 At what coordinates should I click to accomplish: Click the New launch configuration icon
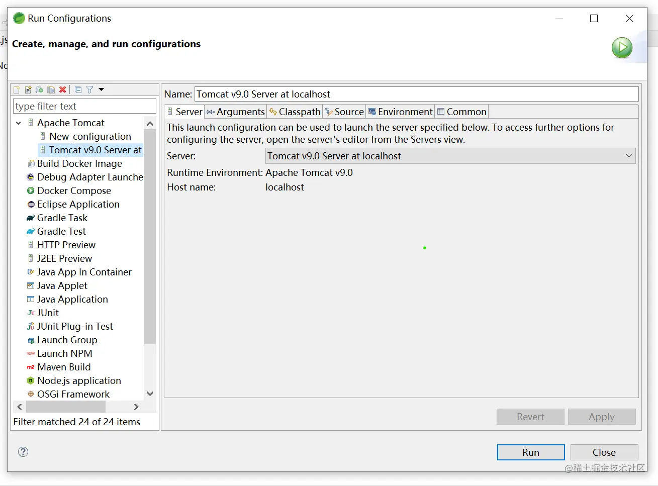click(x=17, y=90)
